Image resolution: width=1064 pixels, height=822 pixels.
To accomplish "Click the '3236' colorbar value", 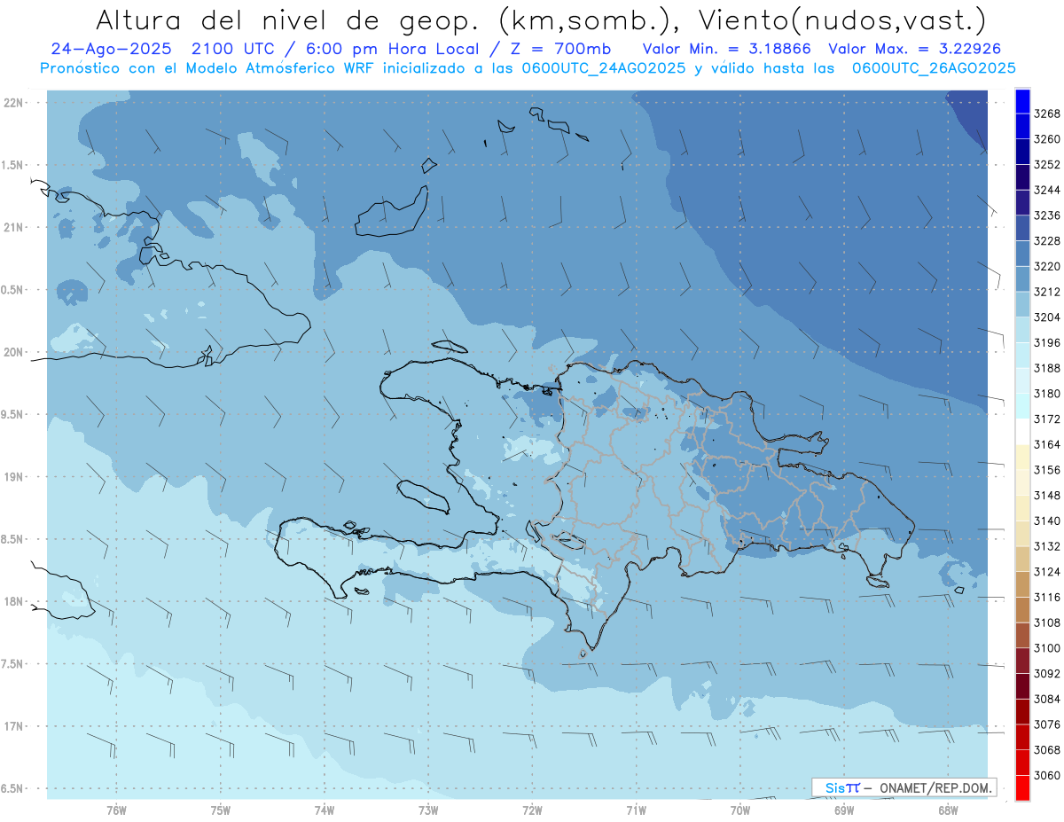I will pos(1047,215).
